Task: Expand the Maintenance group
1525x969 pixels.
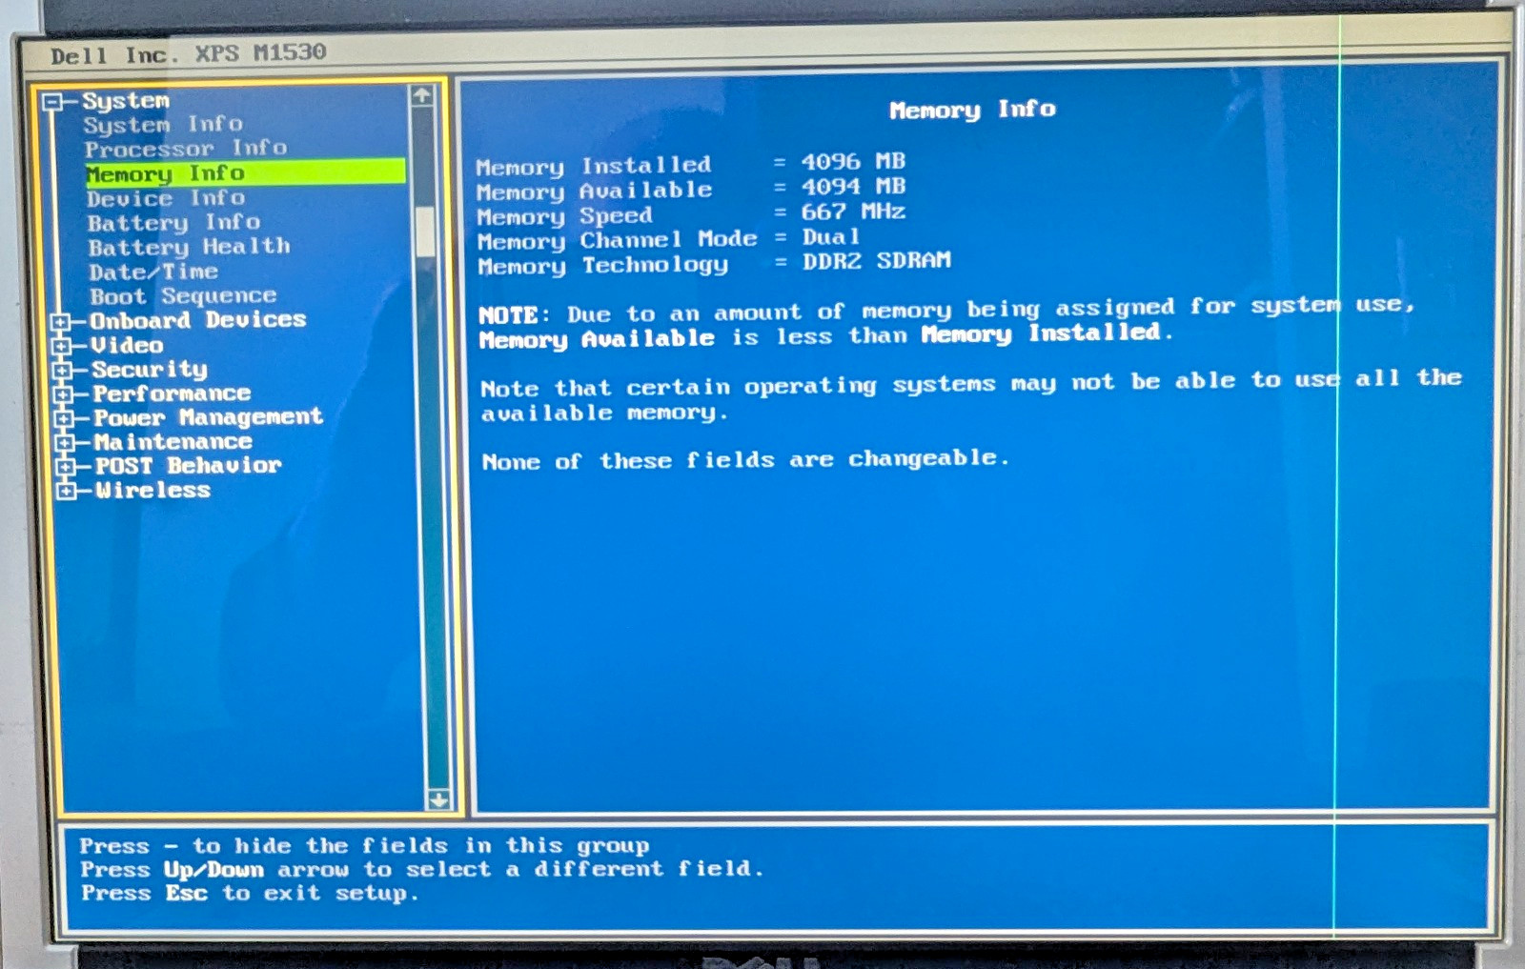Action: click(65, 443)
